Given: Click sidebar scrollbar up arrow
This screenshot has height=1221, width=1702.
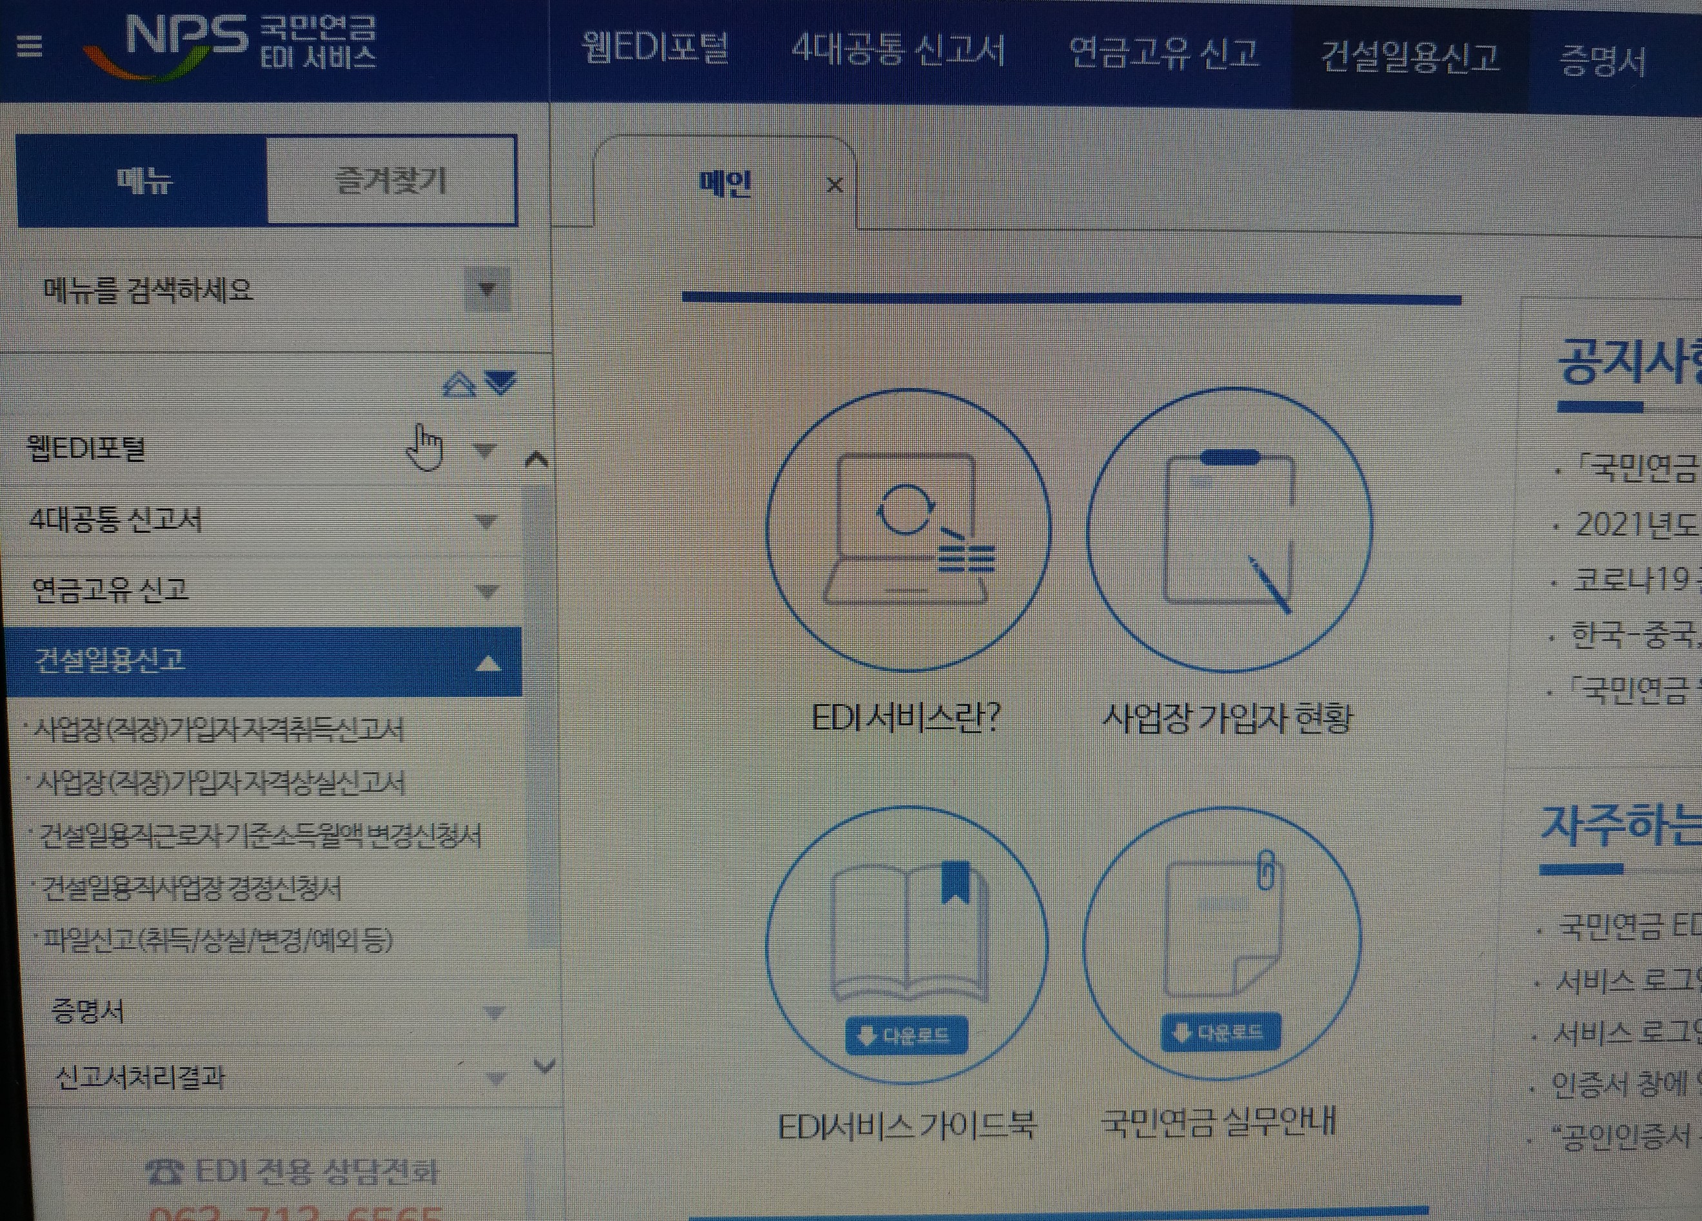Looking at the screenshot, I should 537,459.
